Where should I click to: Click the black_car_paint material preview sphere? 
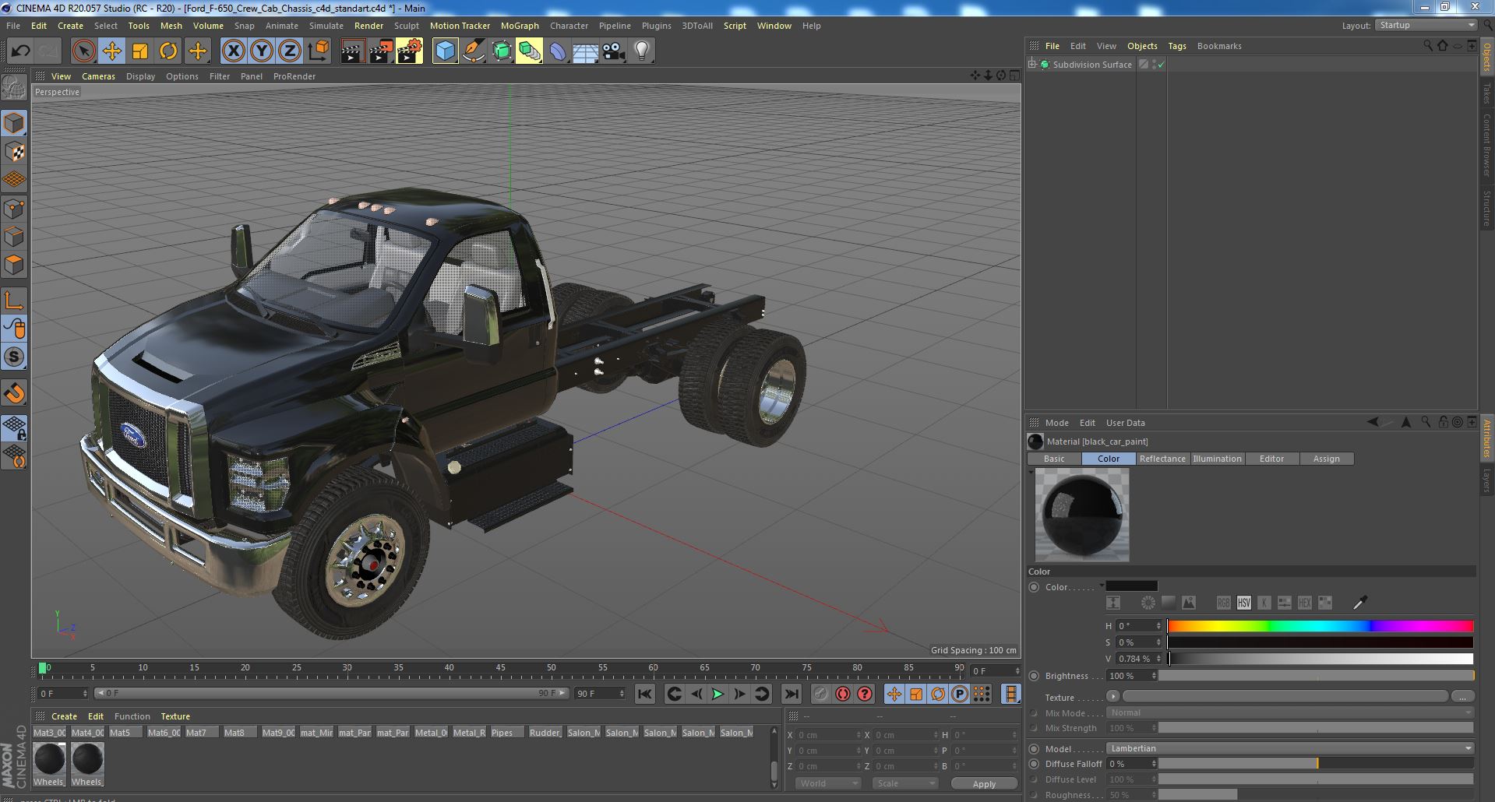[x=1082, y=515]
